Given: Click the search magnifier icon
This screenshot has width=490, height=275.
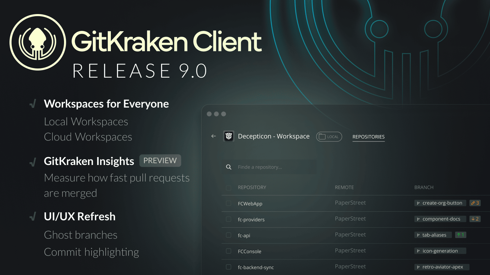Looking at the screenshot, I should click(x=229, y=167).
